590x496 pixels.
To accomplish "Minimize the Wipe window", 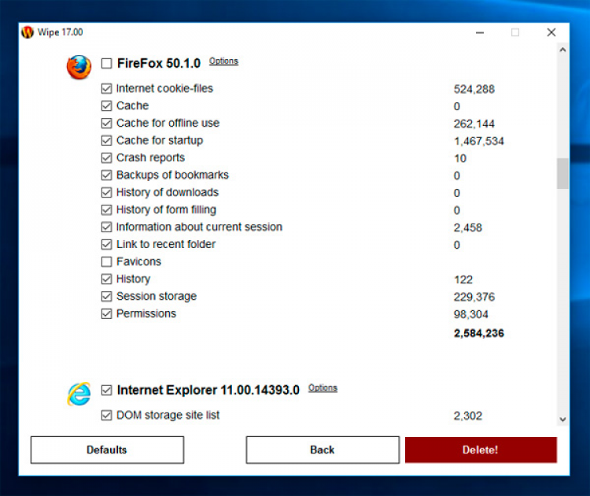I will (480, 33).
